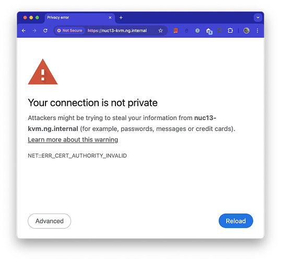Viewport: 281px width, 261px height.
Task: Go back using the back arrow
Action: [x=24, y=31]
